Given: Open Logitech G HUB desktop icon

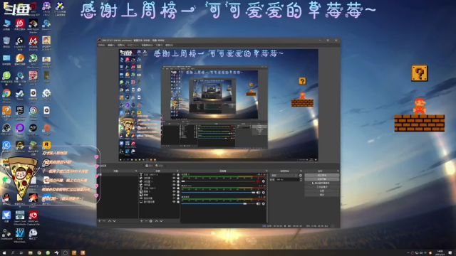Looking at the screenshot, I should coord(20,43).
